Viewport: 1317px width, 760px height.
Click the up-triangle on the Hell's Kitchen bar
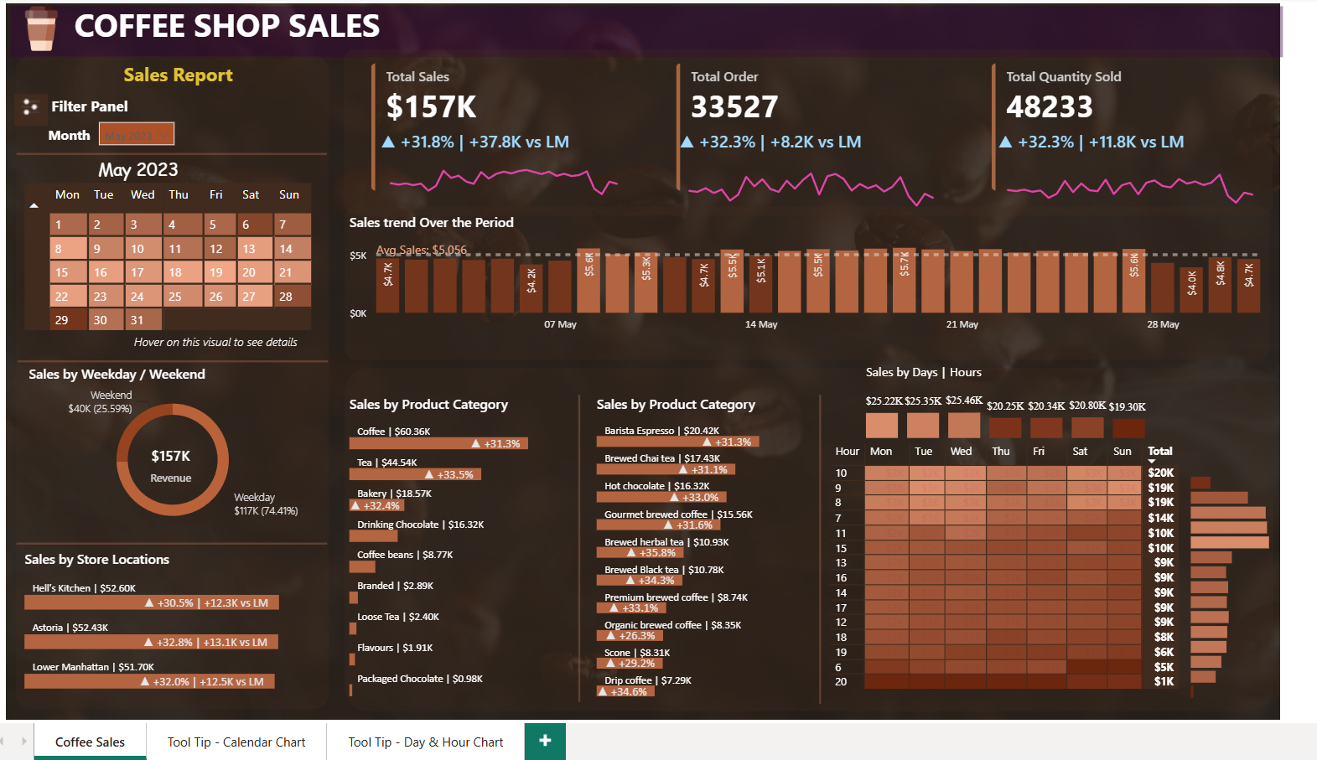point(149,602)
